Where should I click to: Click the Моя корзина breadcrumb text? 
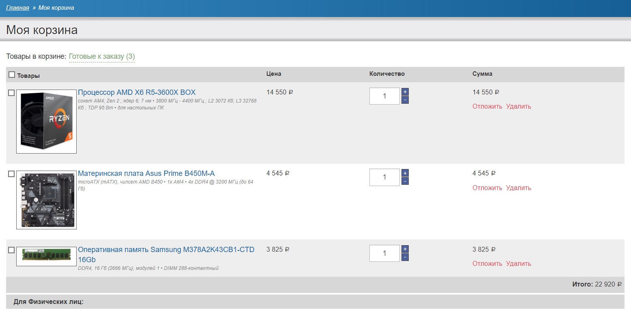[56, 8]
